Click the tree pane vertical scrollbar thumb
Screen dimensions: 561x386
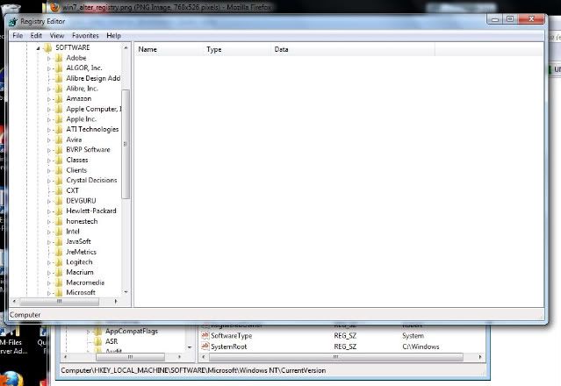click(x=126, y=144)
